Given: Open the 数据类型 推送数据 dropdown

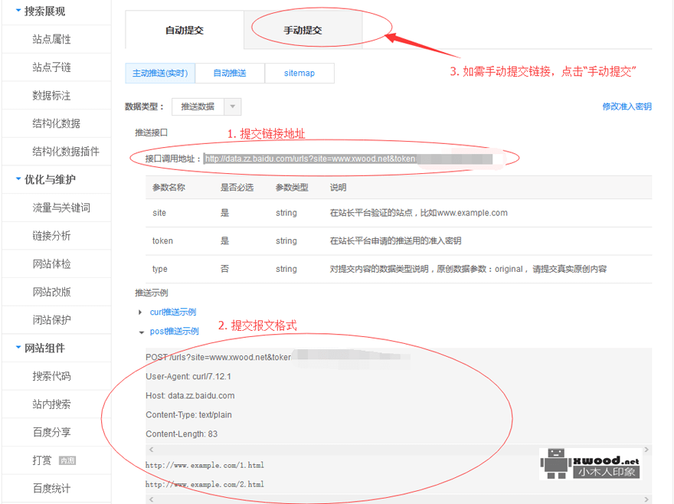Looking at the screenshot, I should [206, 106].
